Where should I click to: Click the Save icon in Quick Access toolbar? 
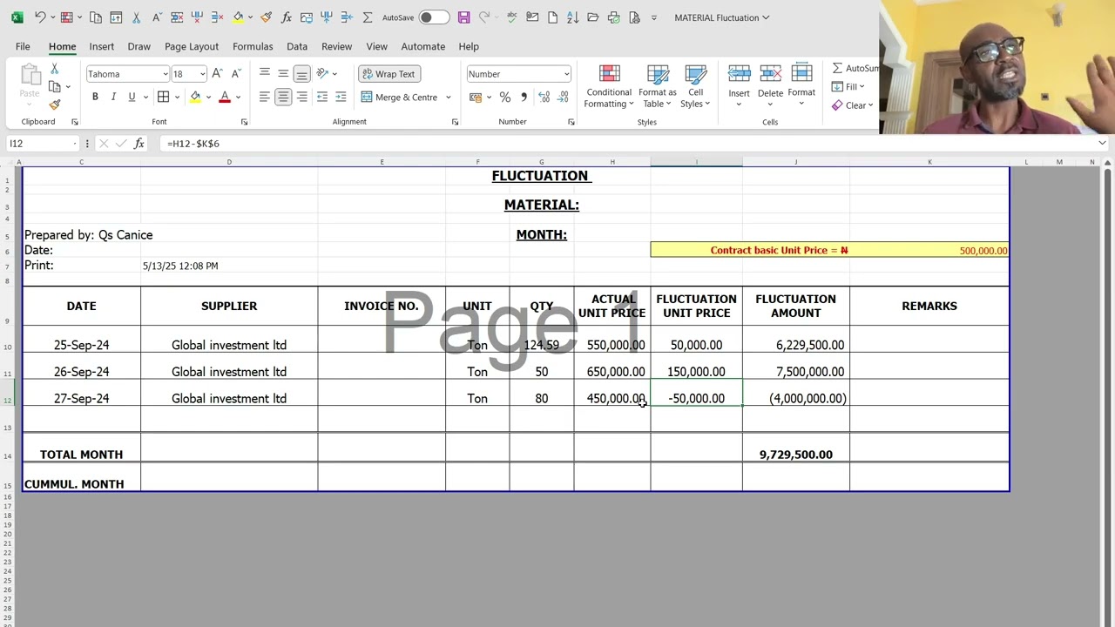(x=463, y=17)
